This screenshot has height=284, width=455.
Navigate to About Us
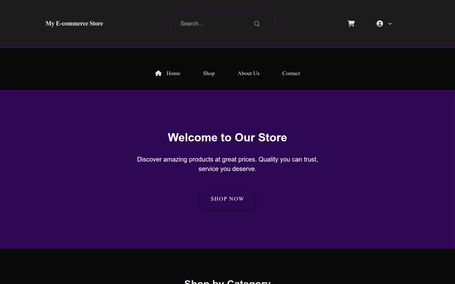click(249, 73)
